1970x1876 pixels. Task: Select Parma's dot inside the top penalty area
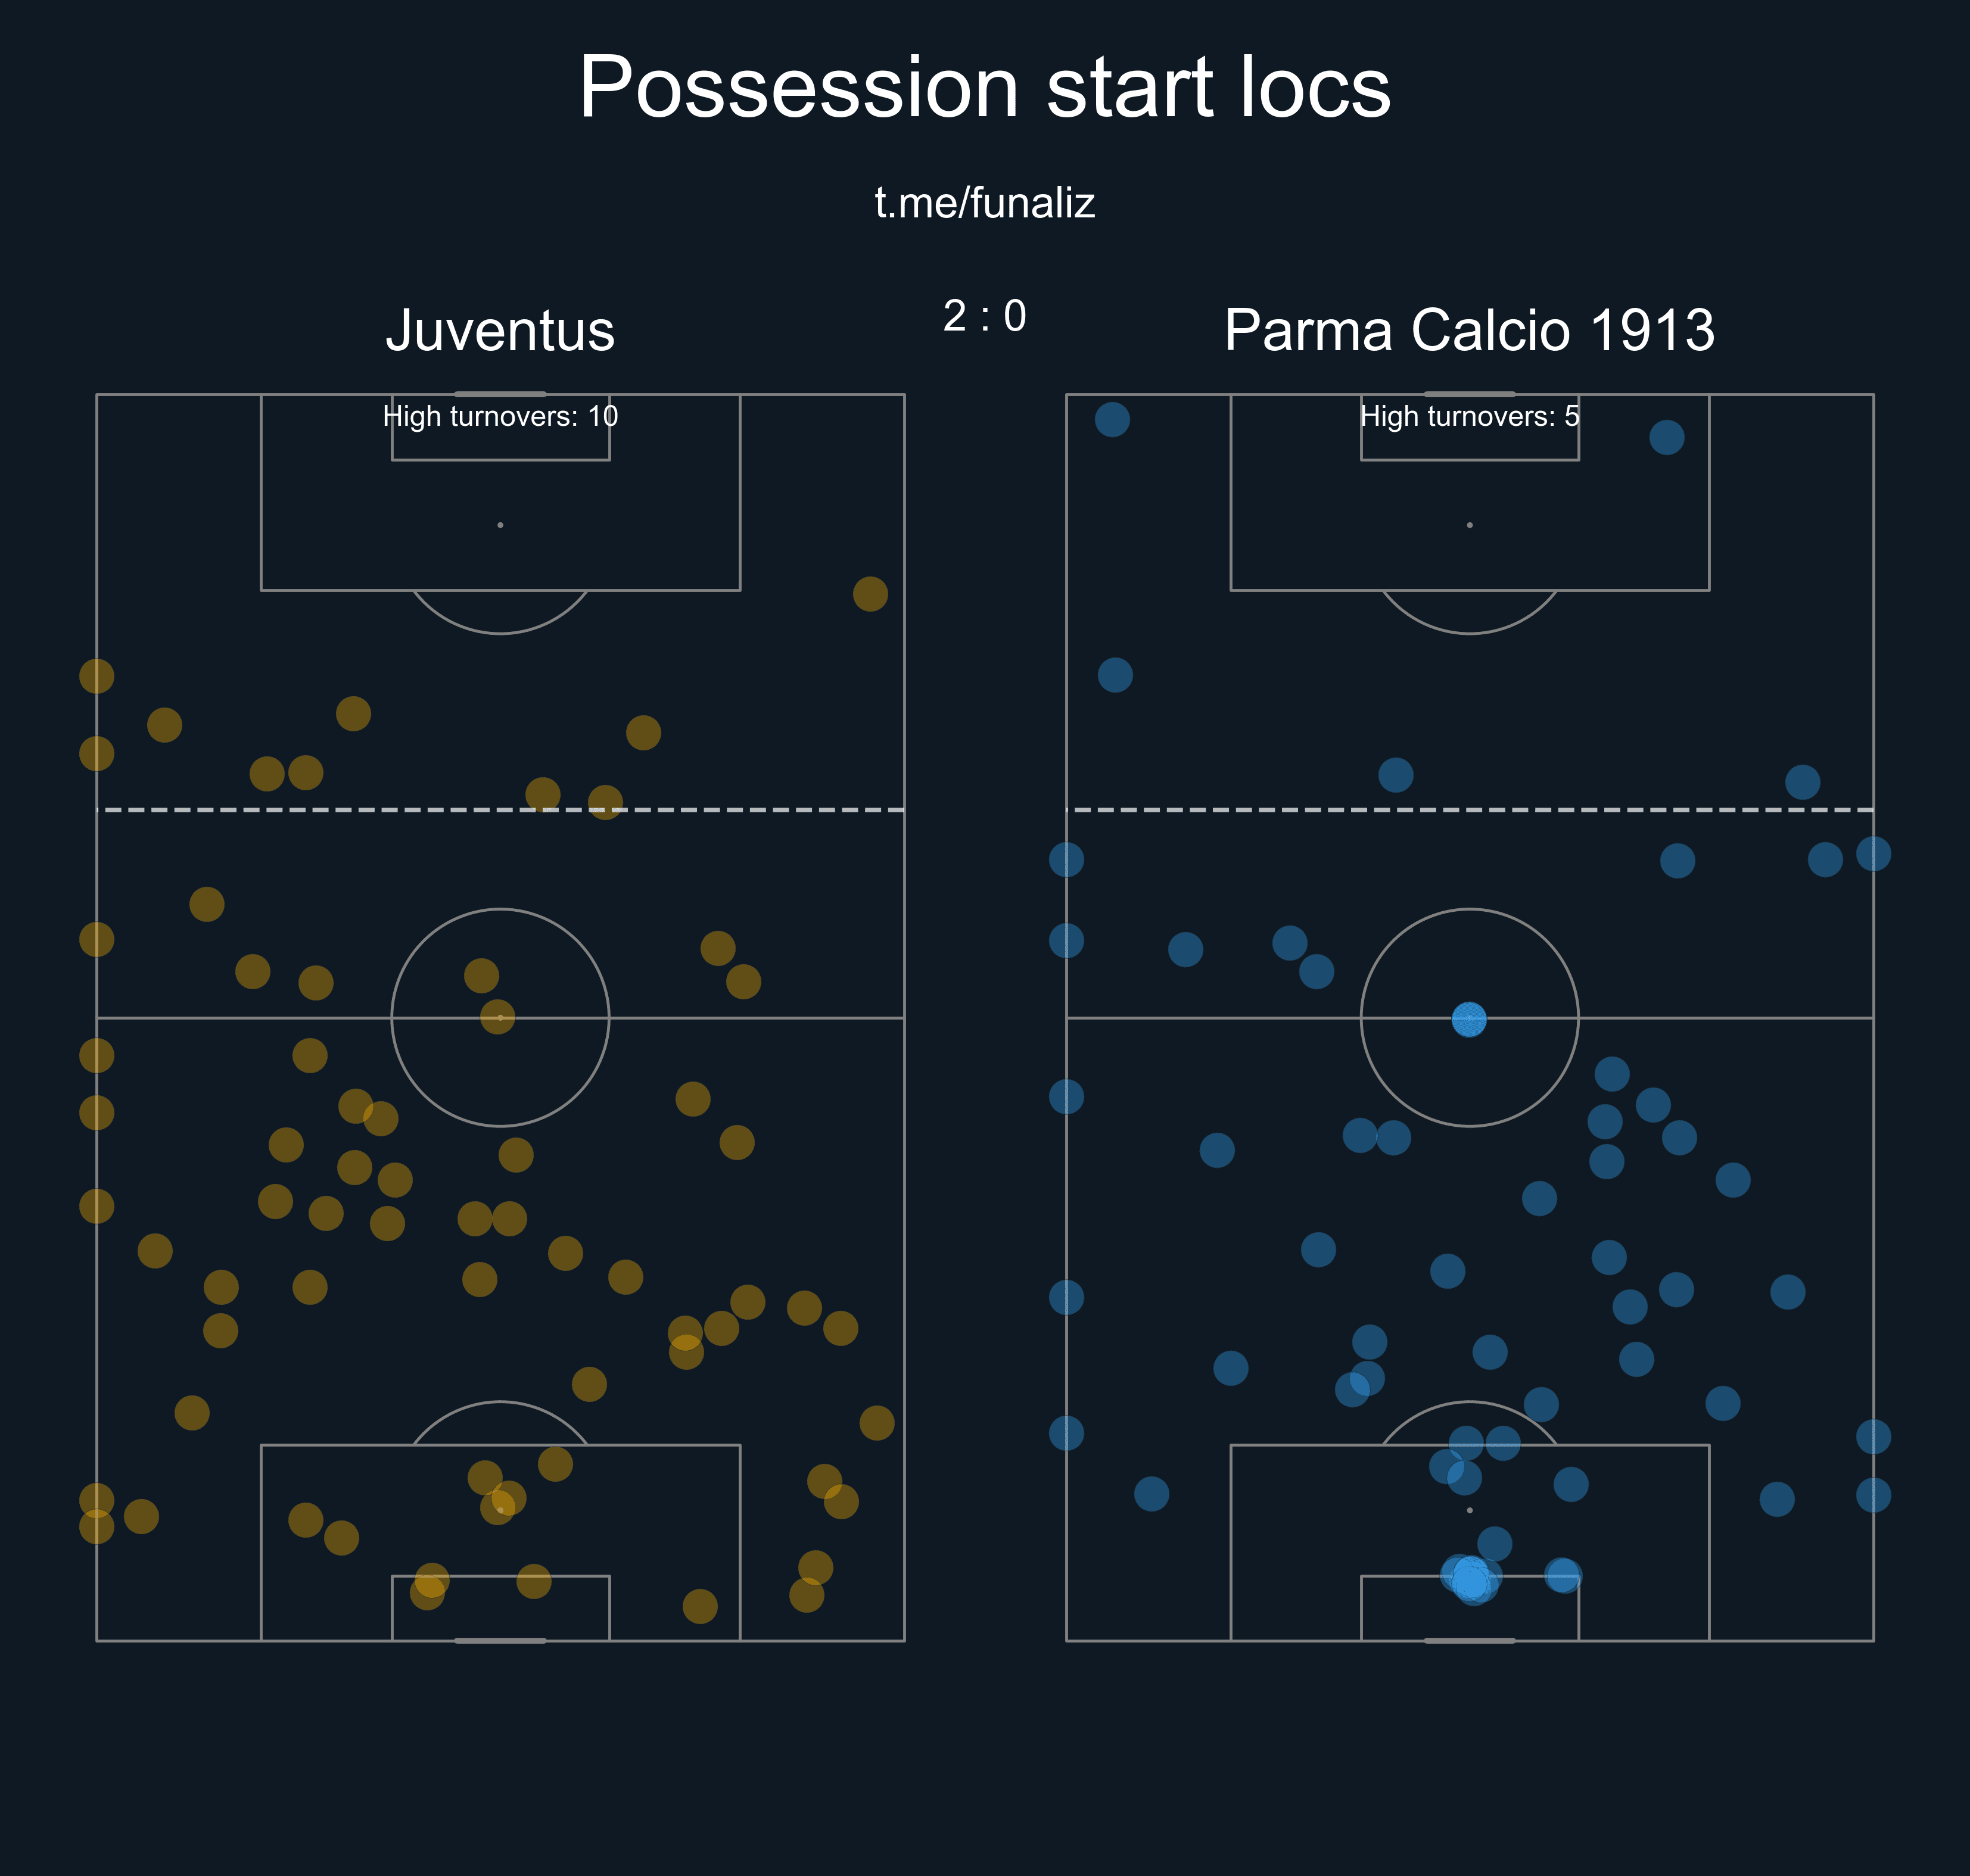(1666, 437)
